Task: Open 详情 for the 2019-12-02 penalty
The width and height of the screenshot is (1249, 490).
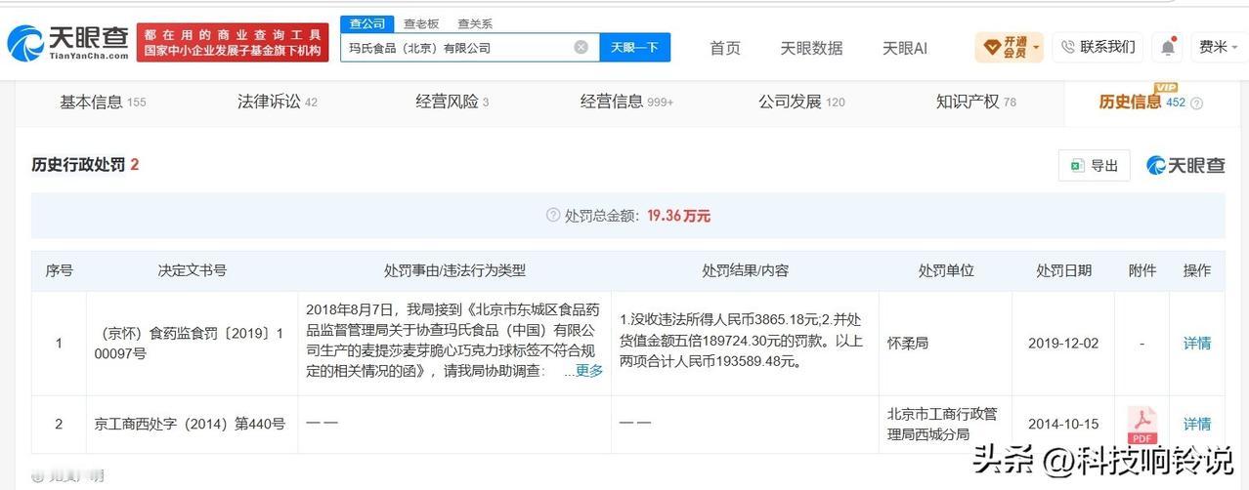Action: [1197, 344]
